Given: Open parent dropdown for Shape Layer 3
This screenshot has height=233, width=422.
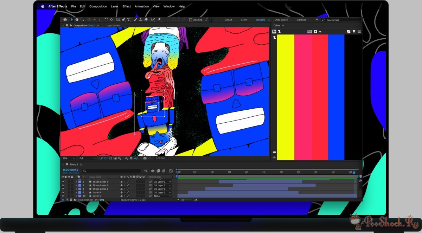Looking at the screenshot, I should pos(162,182).
